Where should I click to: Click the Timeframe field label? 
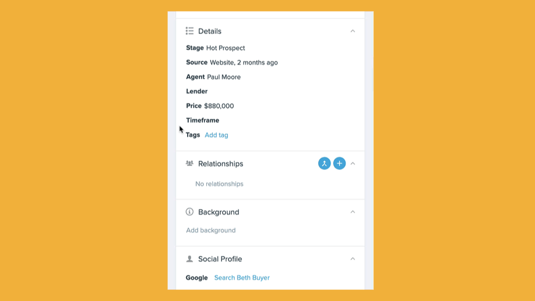click(202, 120)
